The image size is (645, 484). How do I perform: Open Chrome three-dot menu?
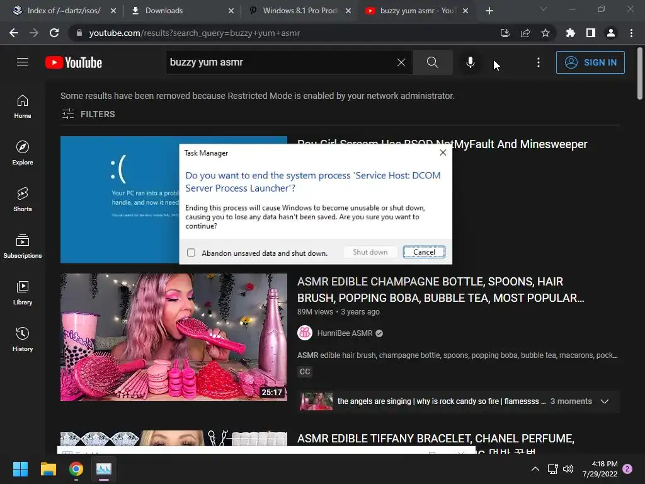tap(631, 33)
